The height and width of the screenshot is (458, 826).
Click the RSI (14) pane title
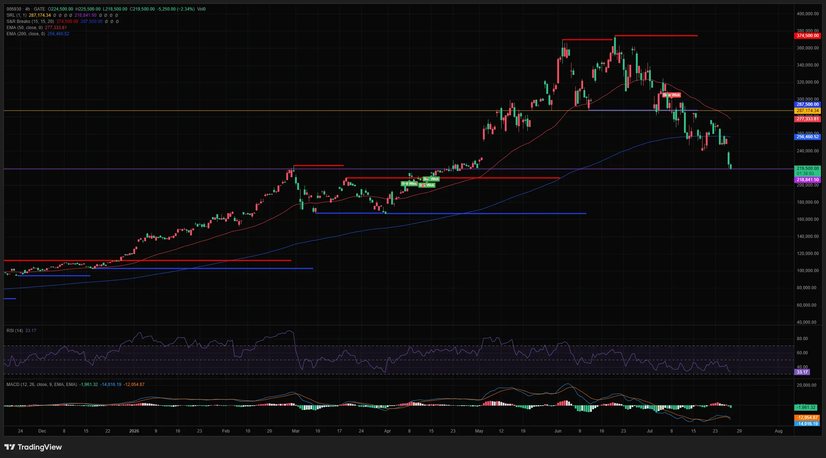[x=15, y=331]
